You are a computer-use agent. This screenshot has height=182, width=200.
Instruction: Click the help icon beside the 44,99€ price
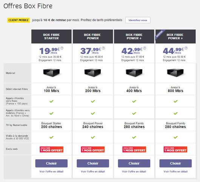pos(186,48)
